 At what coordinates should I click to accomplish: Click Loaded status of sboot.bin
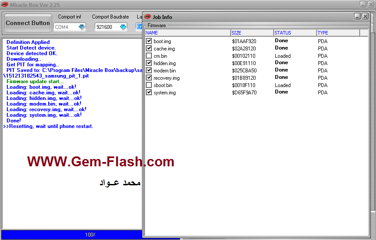pyautogui.click(x=283, y=85)
